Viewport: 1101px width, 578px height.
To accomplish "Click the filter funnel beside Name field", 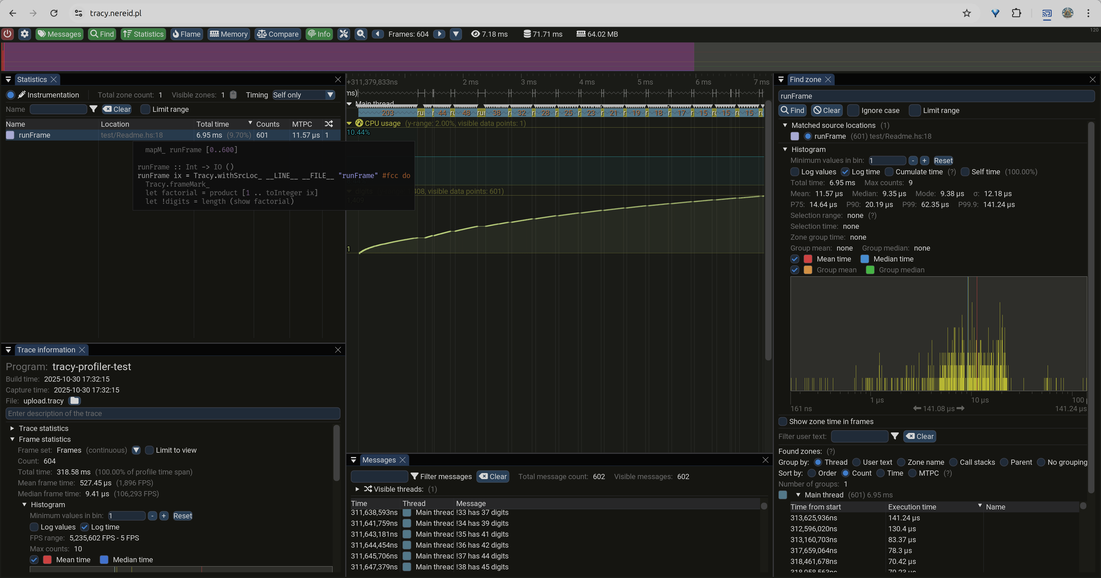I will [x=93, y=109].
